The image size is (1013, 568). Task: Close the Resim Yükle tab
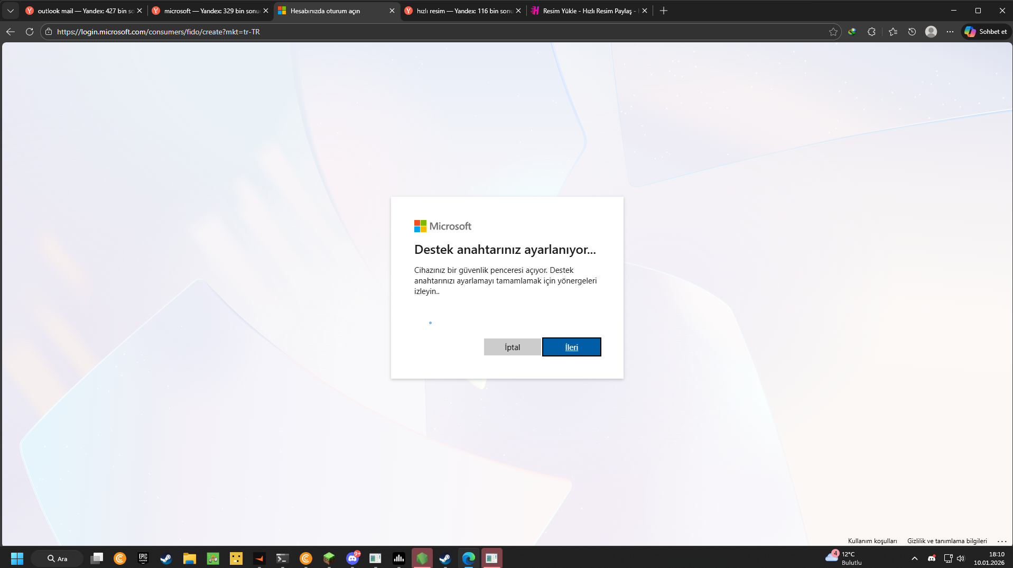tap(645, 11)
